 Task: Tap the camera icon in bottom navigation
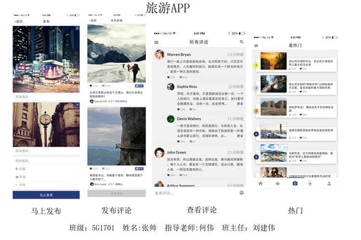point(295,183)
